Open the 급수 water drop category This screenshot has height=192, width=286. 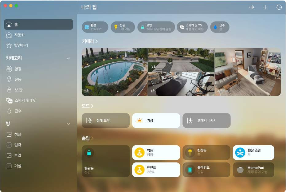(x=38, y=111)
